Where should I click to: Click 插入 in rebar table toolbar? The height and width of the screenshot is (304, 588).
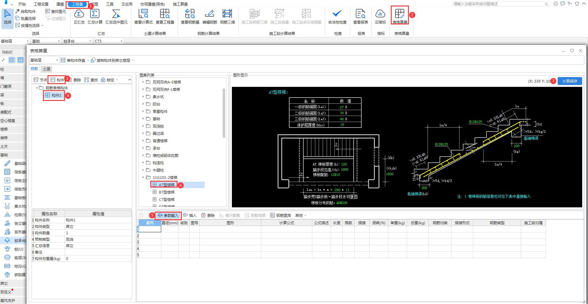tap(190, 215)
